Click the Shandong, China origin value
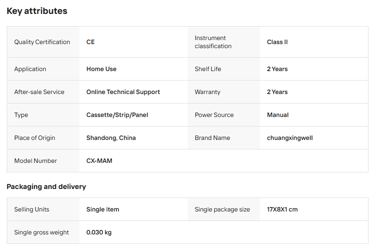This screenshot has width=378, height=252. [x=111, y=138]
